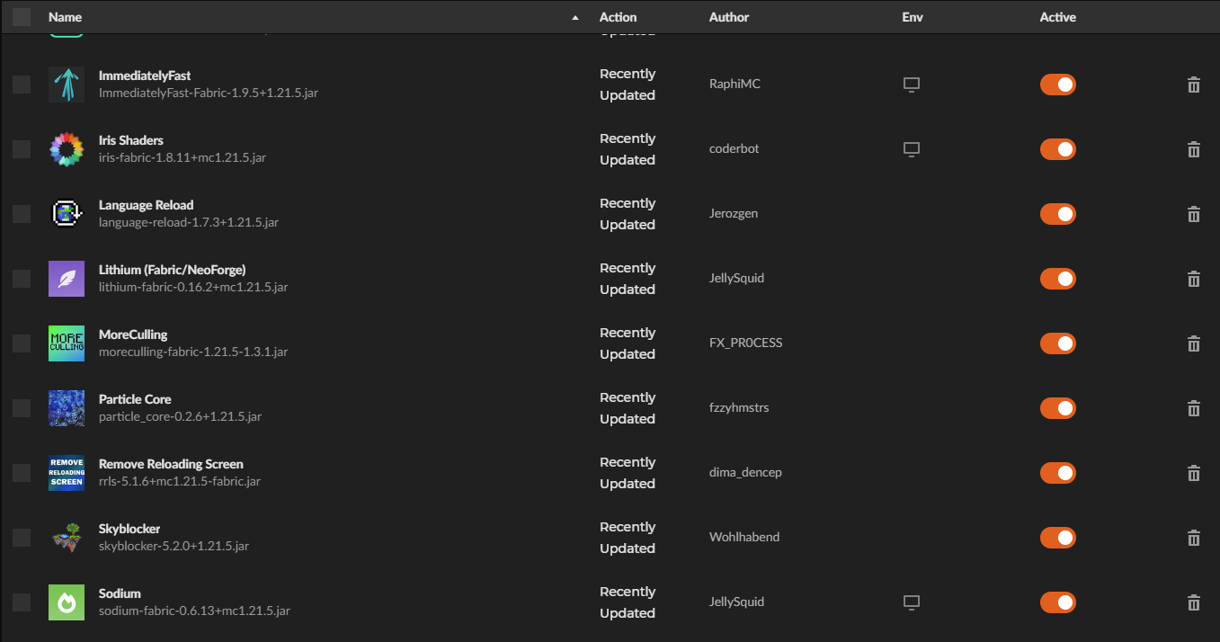This screenshot has height=642, width=1220.
Task: Click the Name column sort arrow
Action: tap(575, 18)
